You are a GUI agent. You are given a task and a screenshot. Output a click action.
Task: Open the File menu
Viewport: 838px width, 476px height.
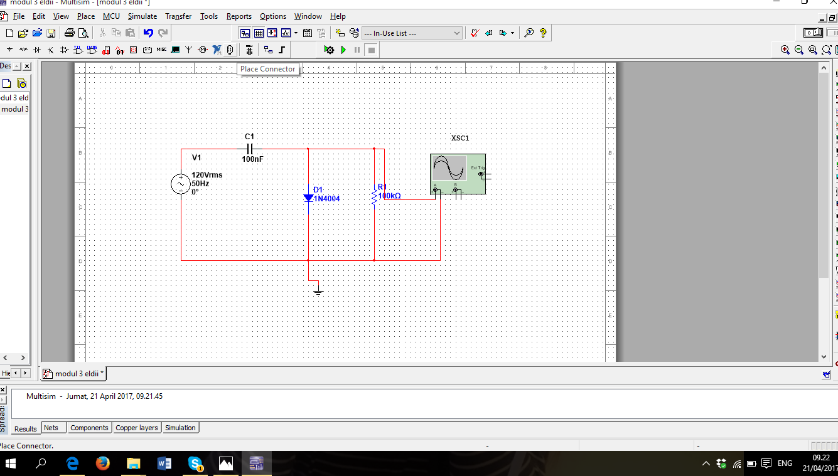click(x=19, y=16)
